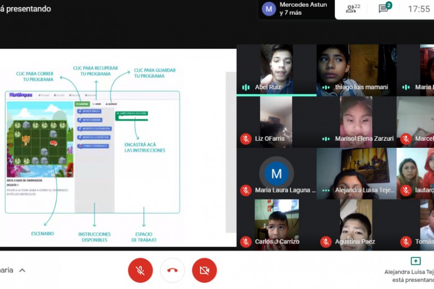Viewport: 434px width, 289px height.
Task: Click the 'INSTRUCCIONES DISPONIBLES' label
Action: [95, 237]
